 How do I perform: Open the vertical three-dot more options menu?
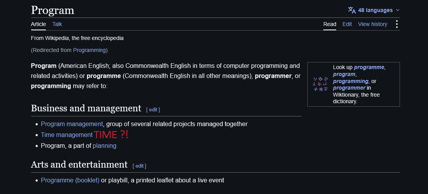[x=397, y=24]
